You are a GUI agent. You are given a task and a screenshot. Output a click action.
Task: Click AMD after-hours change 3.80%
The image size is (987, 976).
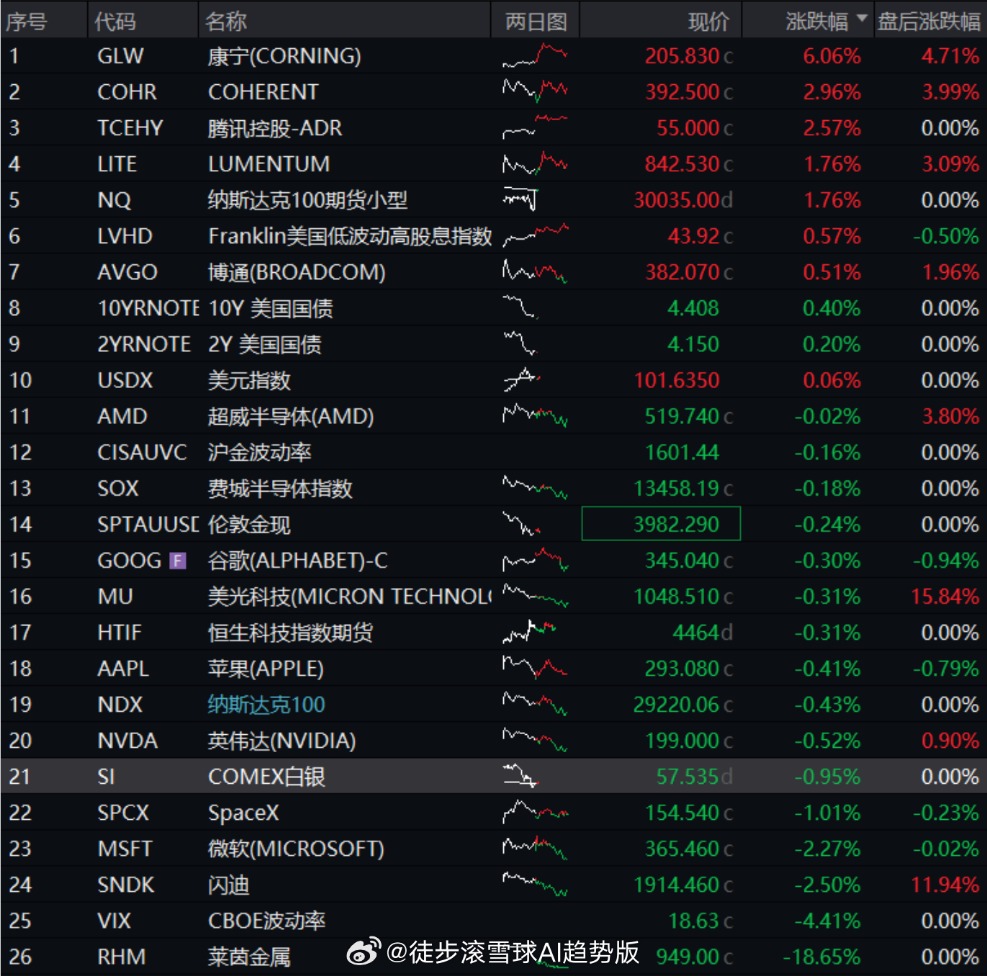(x=950, y=417)
